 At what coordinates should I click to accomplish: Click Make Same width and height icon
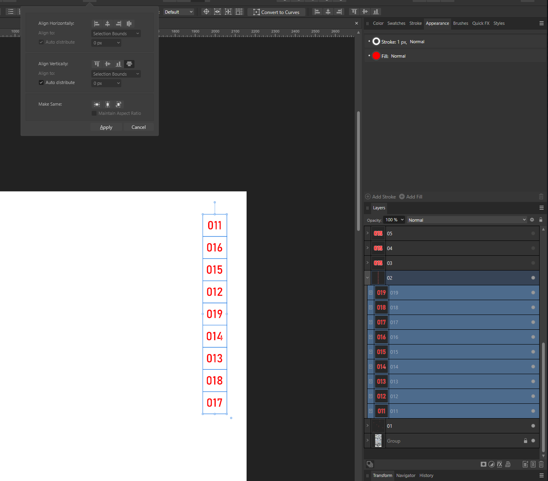point(118,104)
